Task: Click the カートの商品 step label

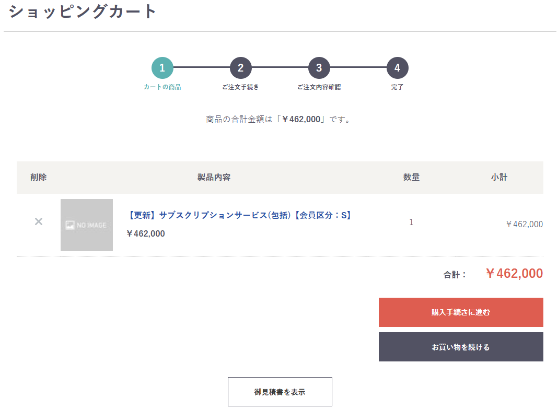Action: 162,87
